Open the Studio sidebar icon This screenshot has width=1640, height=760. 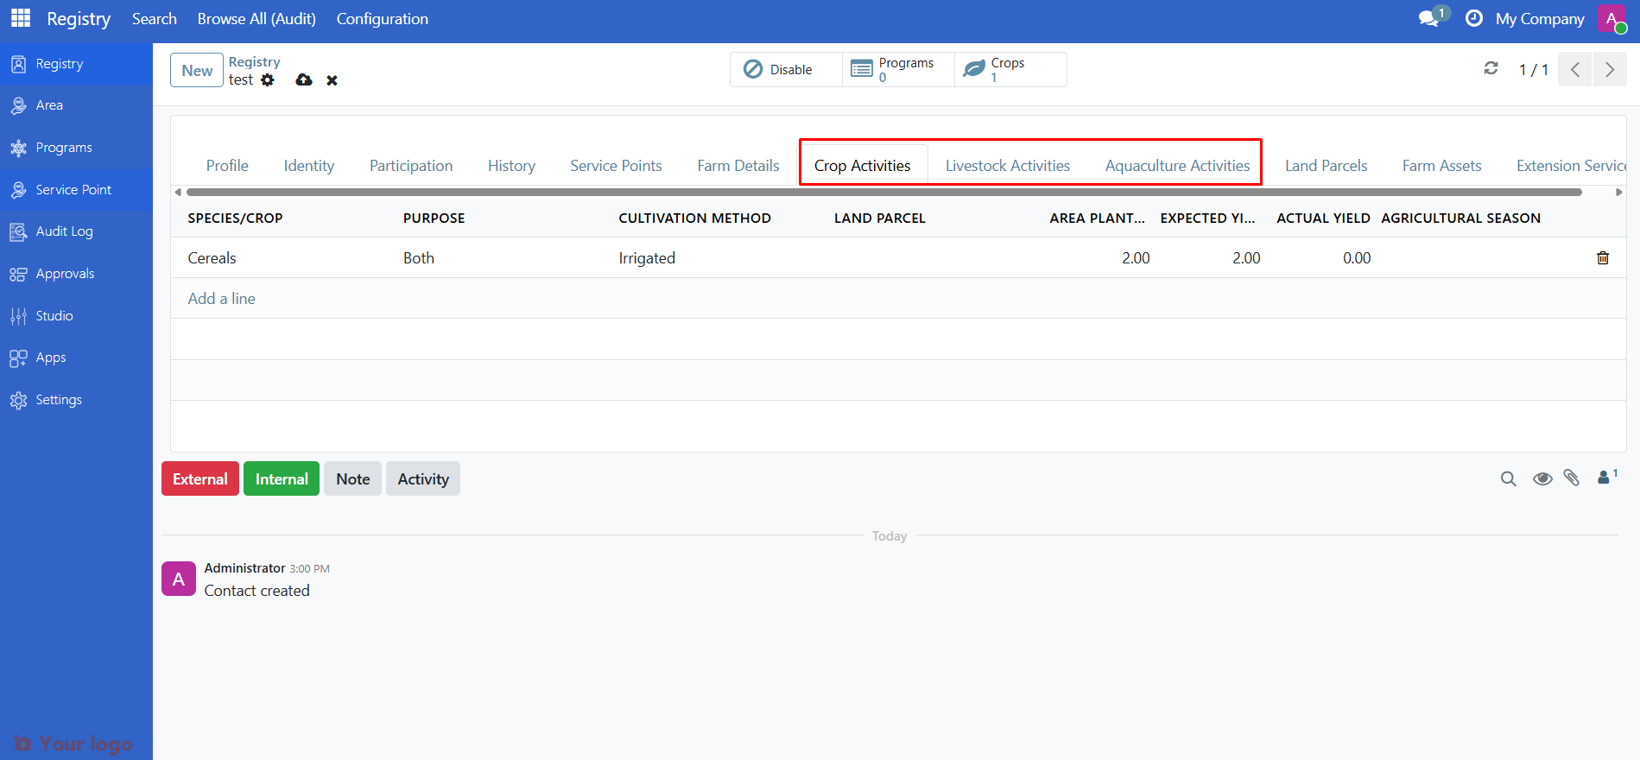click(18, 316)
